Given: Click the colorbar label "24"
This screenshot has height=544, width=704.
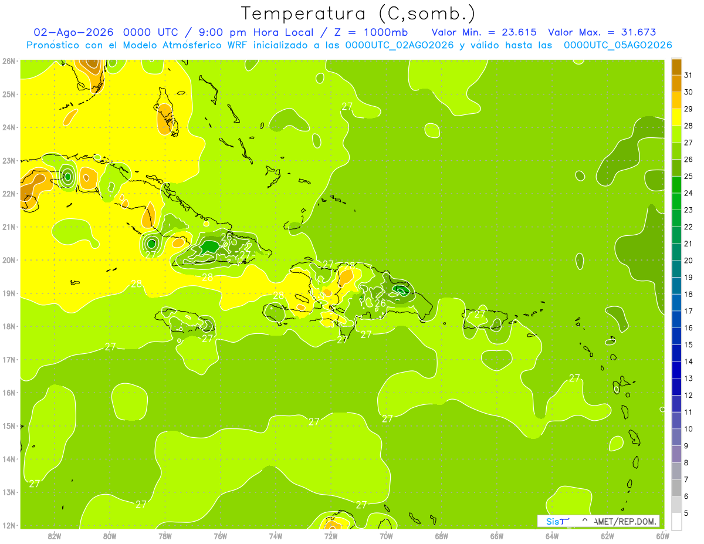Looking at the screenshot, I should coord(689,193).
